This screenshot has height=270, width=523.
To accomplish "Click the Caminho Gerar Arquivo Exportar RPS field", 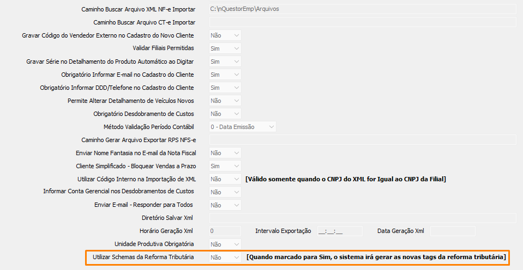I will point(363,140).
